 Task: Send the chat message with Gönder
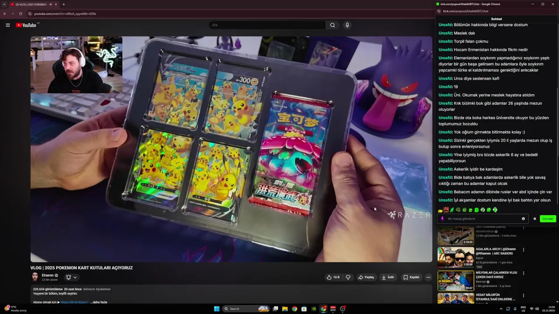click(x=548, y=218)
